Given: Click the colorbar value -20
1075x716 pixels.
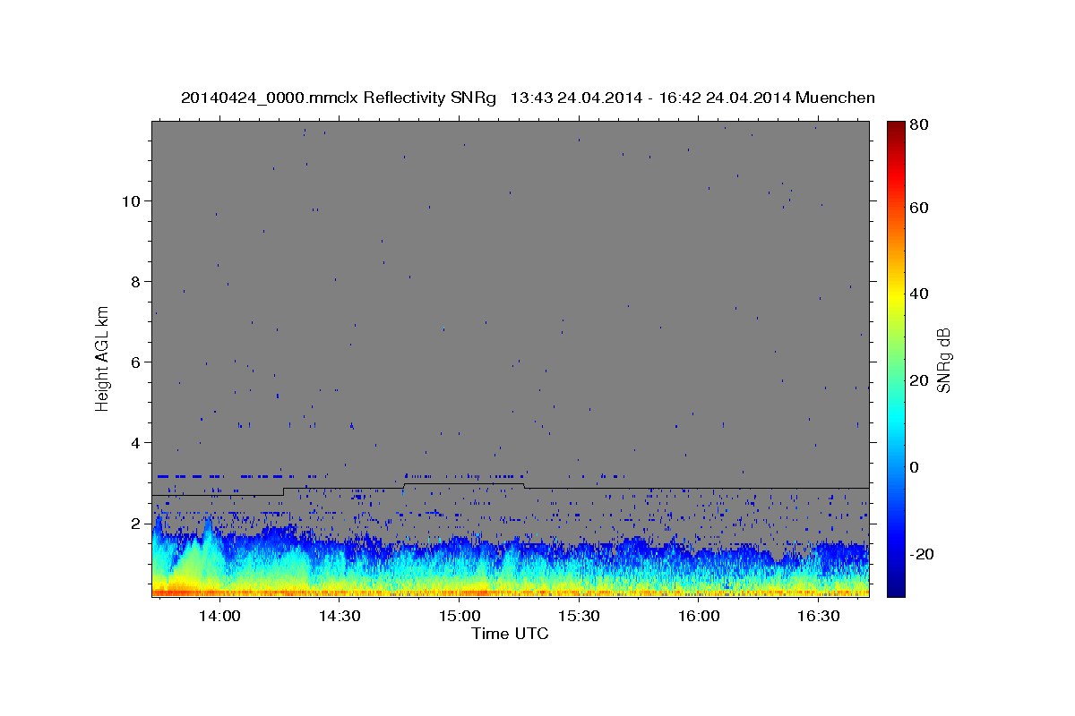Looking at the screenshot, I should tap(922, 554).
